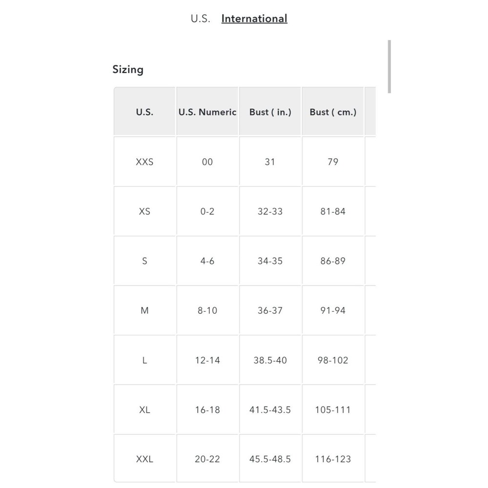488x488 pixels.
Task: Select the XXS size cell
Action: pos(145,162)
